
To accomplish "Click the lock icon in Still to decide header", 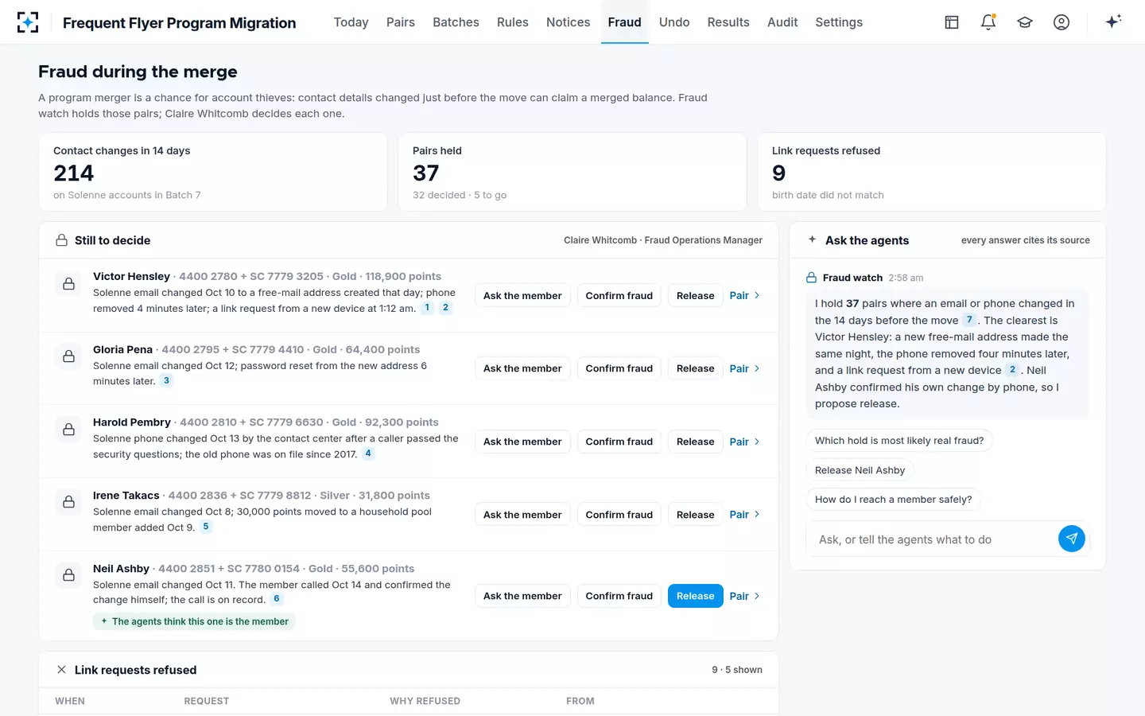I will pos(61,240).
